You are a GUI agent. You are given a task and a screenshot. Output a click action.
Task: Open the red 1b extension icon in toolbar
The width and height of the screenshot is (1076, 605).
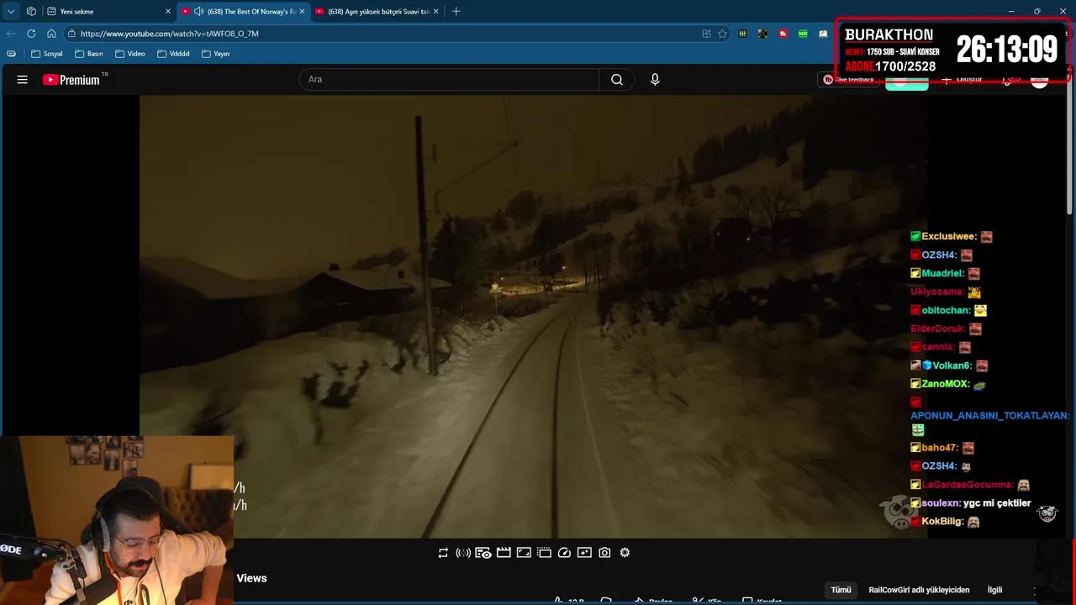(x=783, y=34)
